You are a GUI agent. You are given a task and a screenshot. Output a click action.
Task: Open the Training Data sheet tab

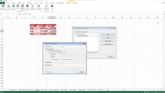coord(73,90)
